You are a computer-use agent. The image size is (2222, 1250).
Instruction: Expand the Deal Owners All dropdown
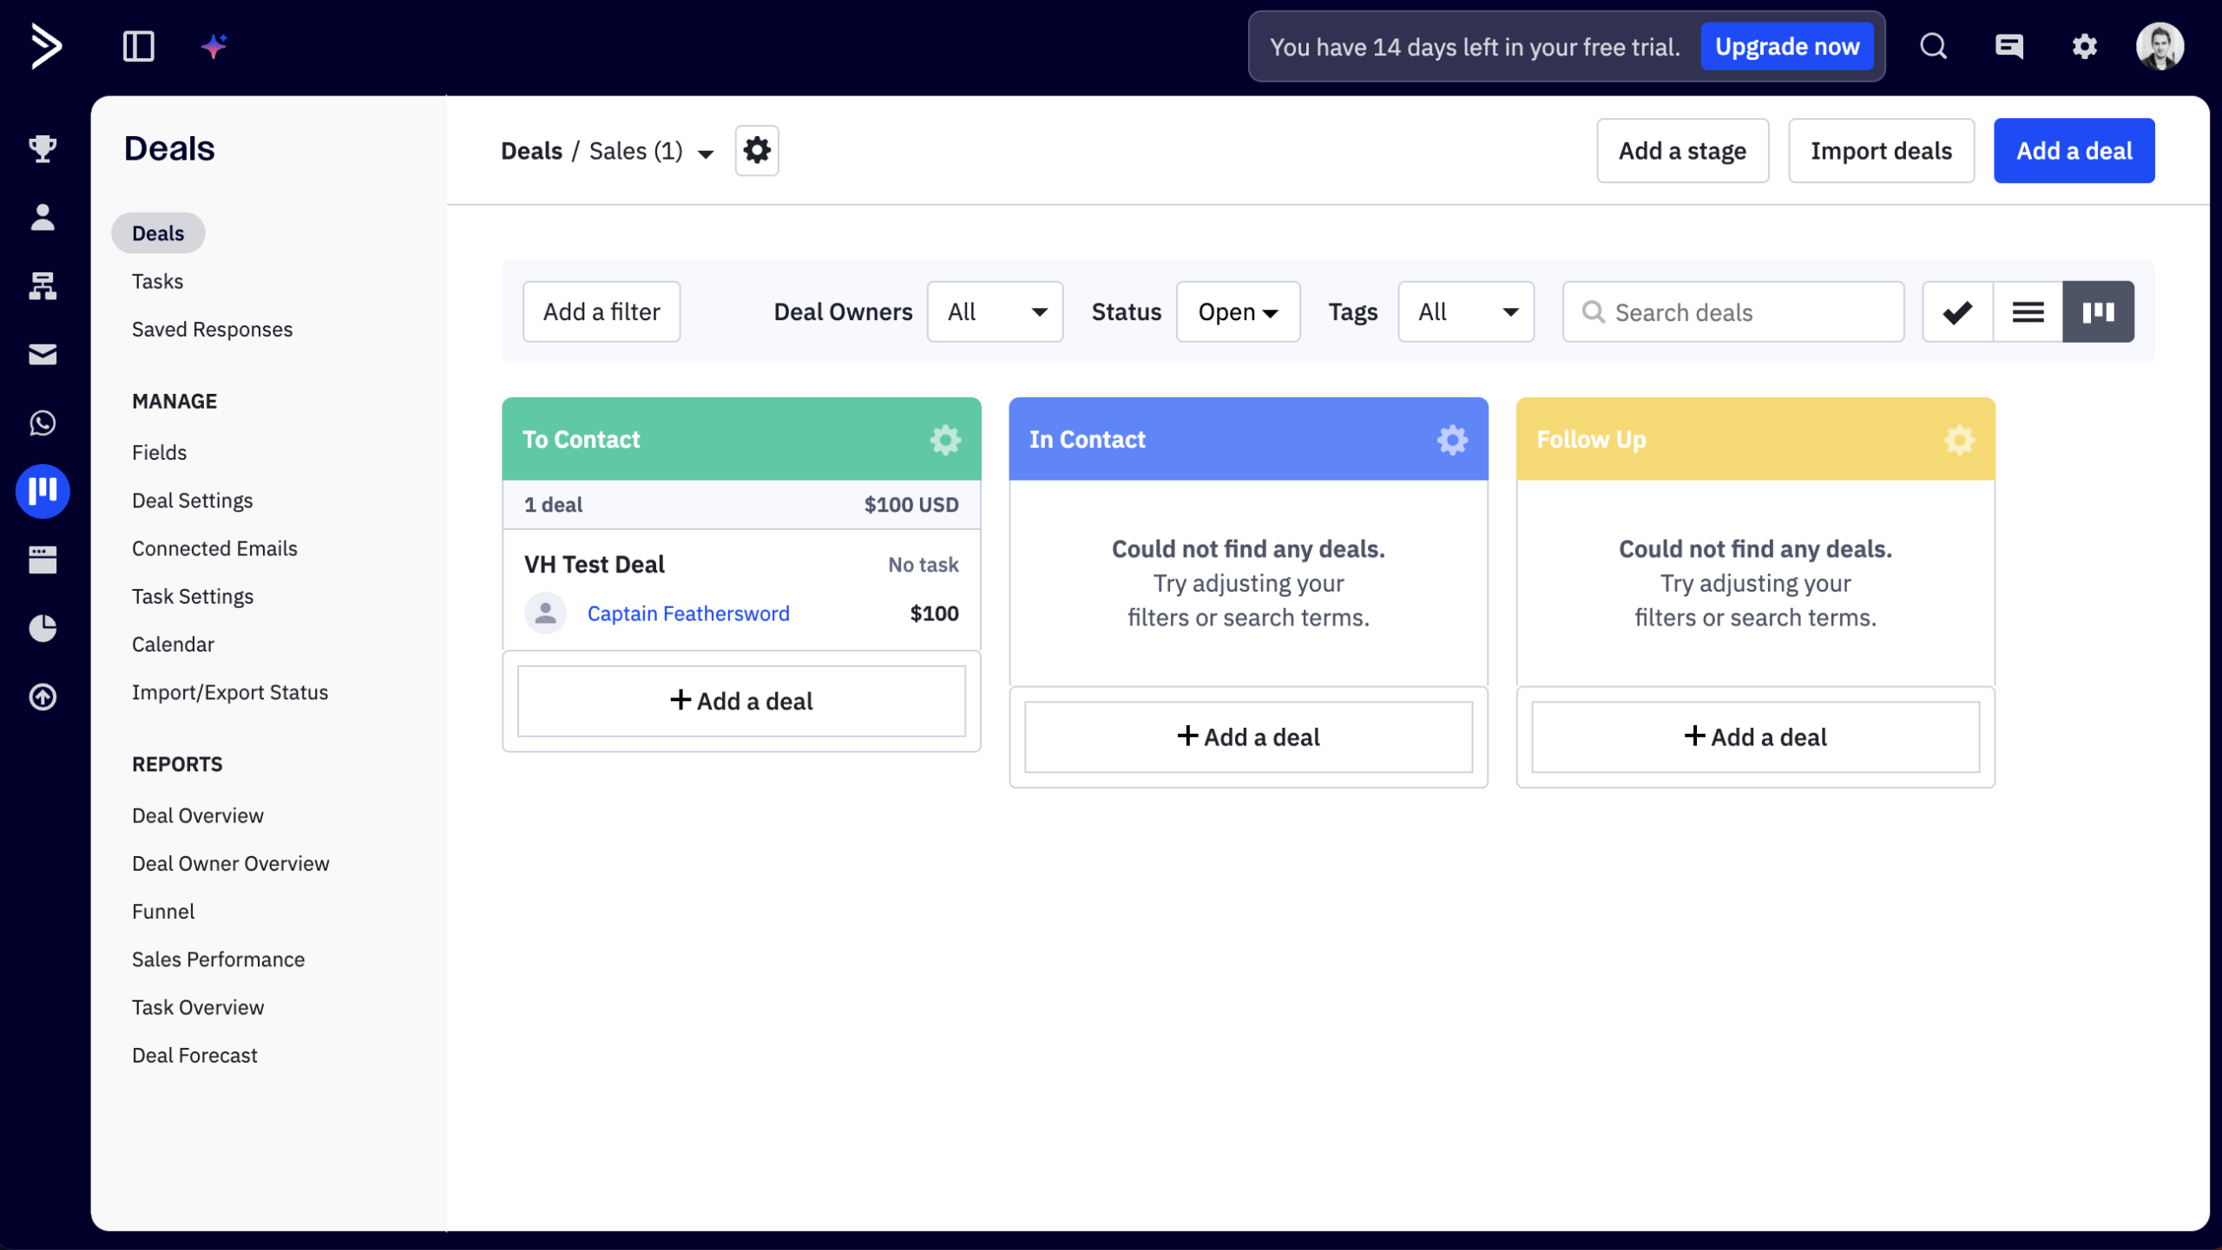[x=995, y=312]
